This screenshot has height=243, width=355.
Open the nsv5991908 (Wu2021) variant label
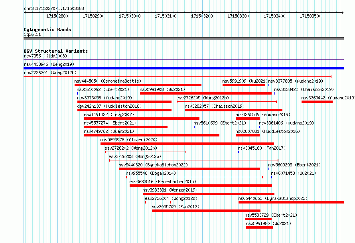coord(162,89)
